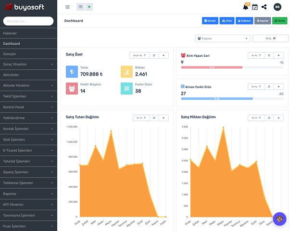290x231 pixels.
Task: Open the calendar check icon
Action: pyautogui.click(x=255, y=7)
